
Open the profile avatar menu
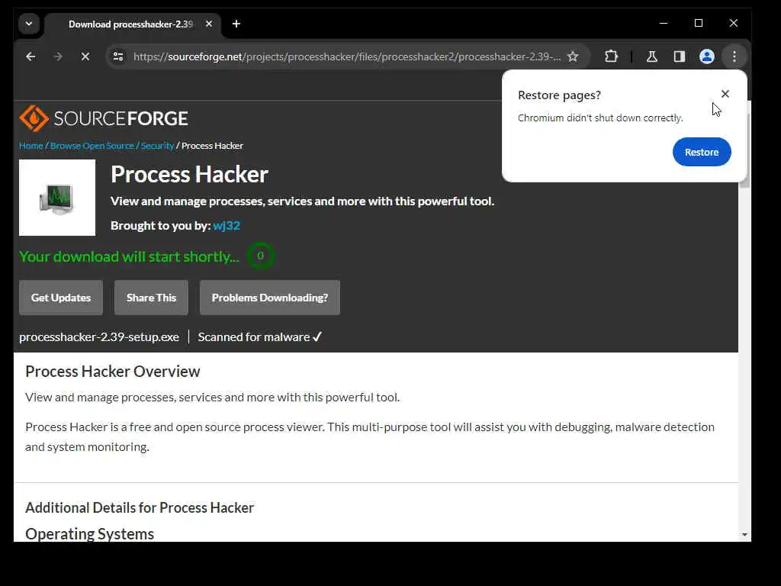pyautogui.click(x=707, y=56)
